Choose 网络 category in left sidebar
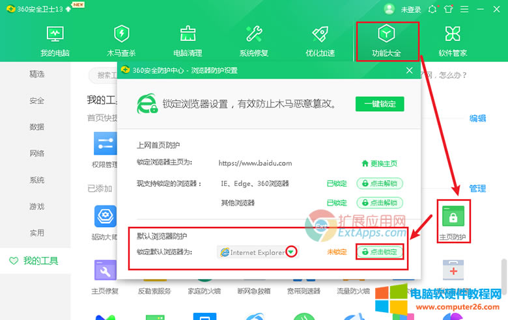 click(x=37, y=153)
